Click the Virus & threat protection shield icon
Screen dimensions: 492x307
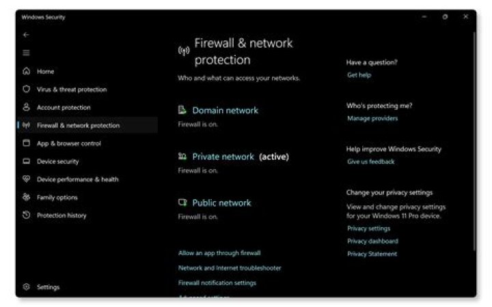[26, 89]
